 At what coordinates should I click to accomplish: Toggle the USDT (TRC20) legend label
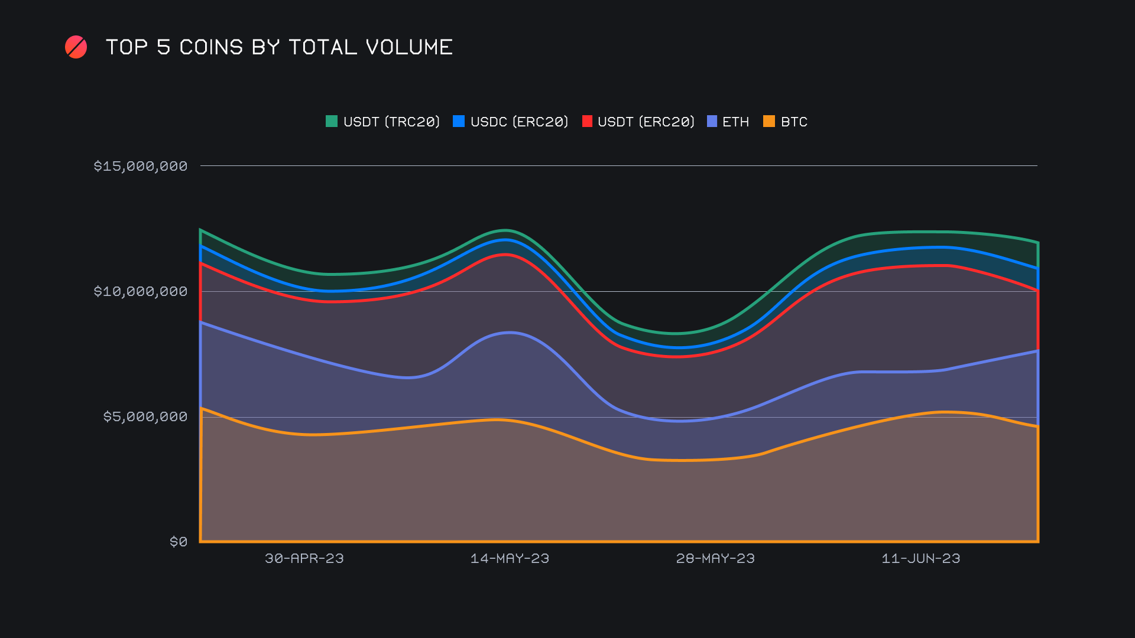(391, 122)
